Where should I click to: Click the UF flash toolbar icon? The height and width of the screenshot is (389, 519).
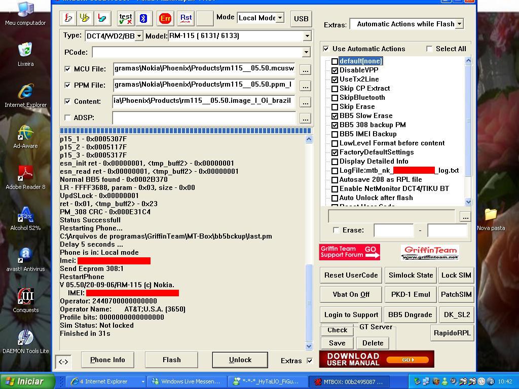(x=85, y=18)
